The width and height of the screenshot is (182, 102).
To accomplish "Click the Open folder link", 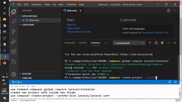I will 74,28.
